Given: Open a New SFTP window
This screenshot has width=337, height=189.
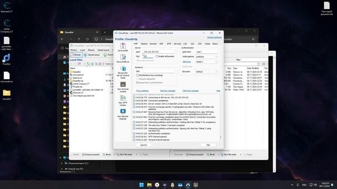Looking at the screenshot, I should tap(123, 100).
